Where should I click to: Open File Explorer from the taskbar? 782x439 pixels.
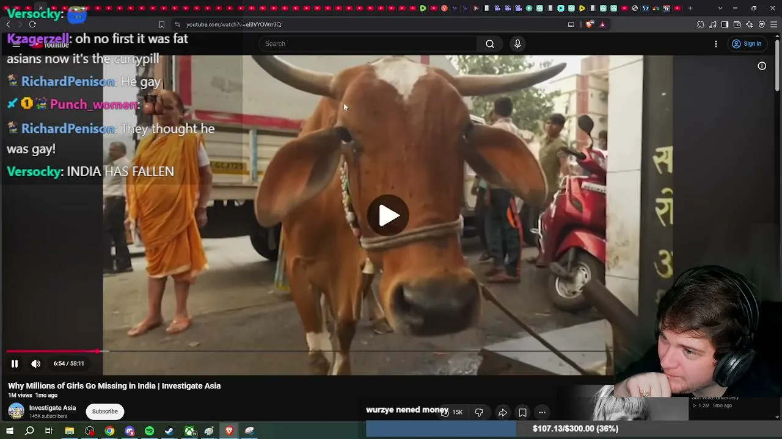tap(70, 431)
